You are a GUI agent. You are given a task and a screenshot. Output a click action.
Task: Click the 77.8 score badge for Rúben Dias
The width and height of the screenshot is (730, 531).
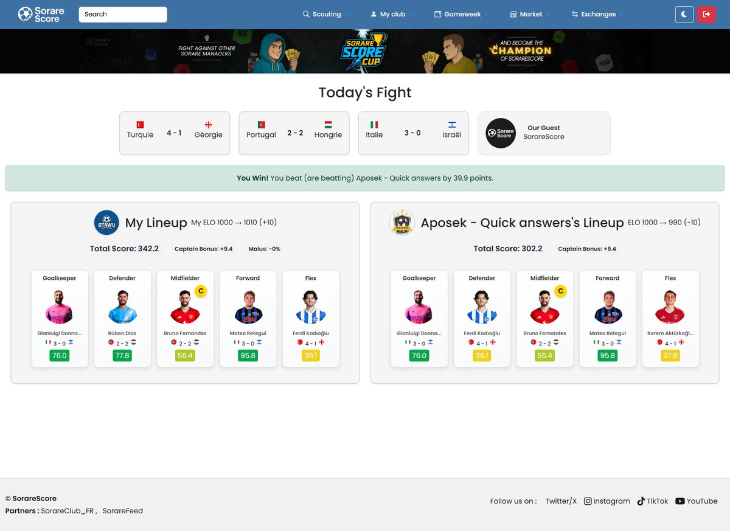click(122, 355)
